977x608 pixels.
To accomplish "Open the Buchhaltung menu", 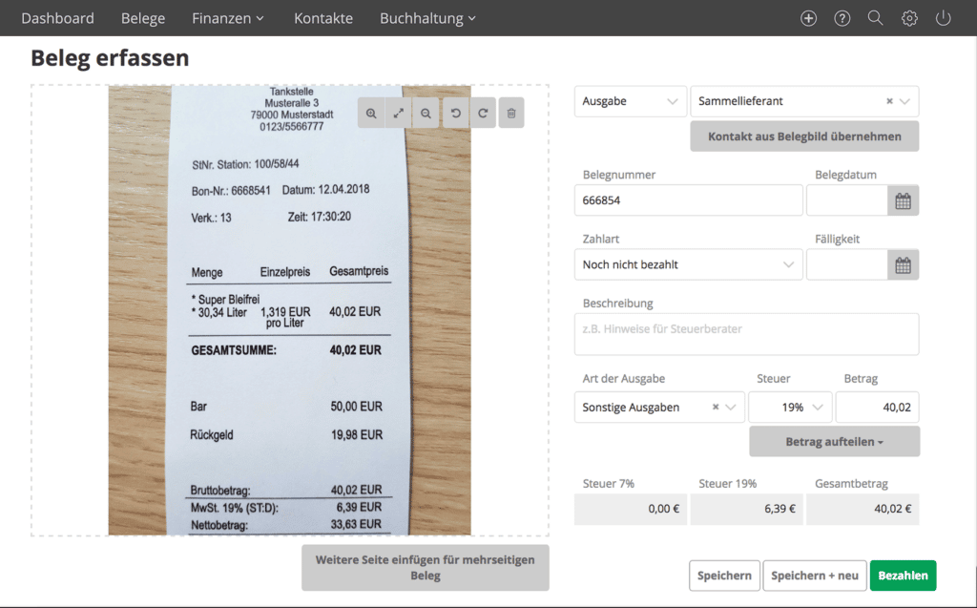I will 427,17.
